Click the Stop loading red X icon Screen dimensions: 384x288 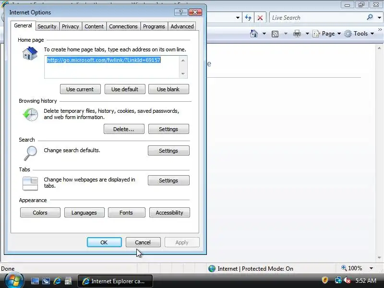260,18
